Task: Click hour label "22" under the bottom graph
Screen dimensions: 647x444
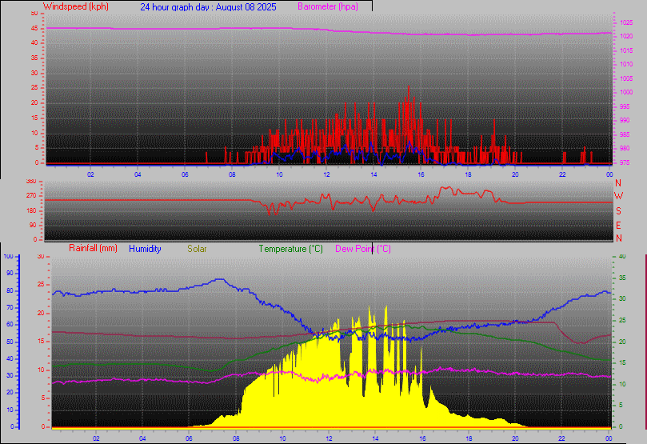Action: click(x=561, y=438)
